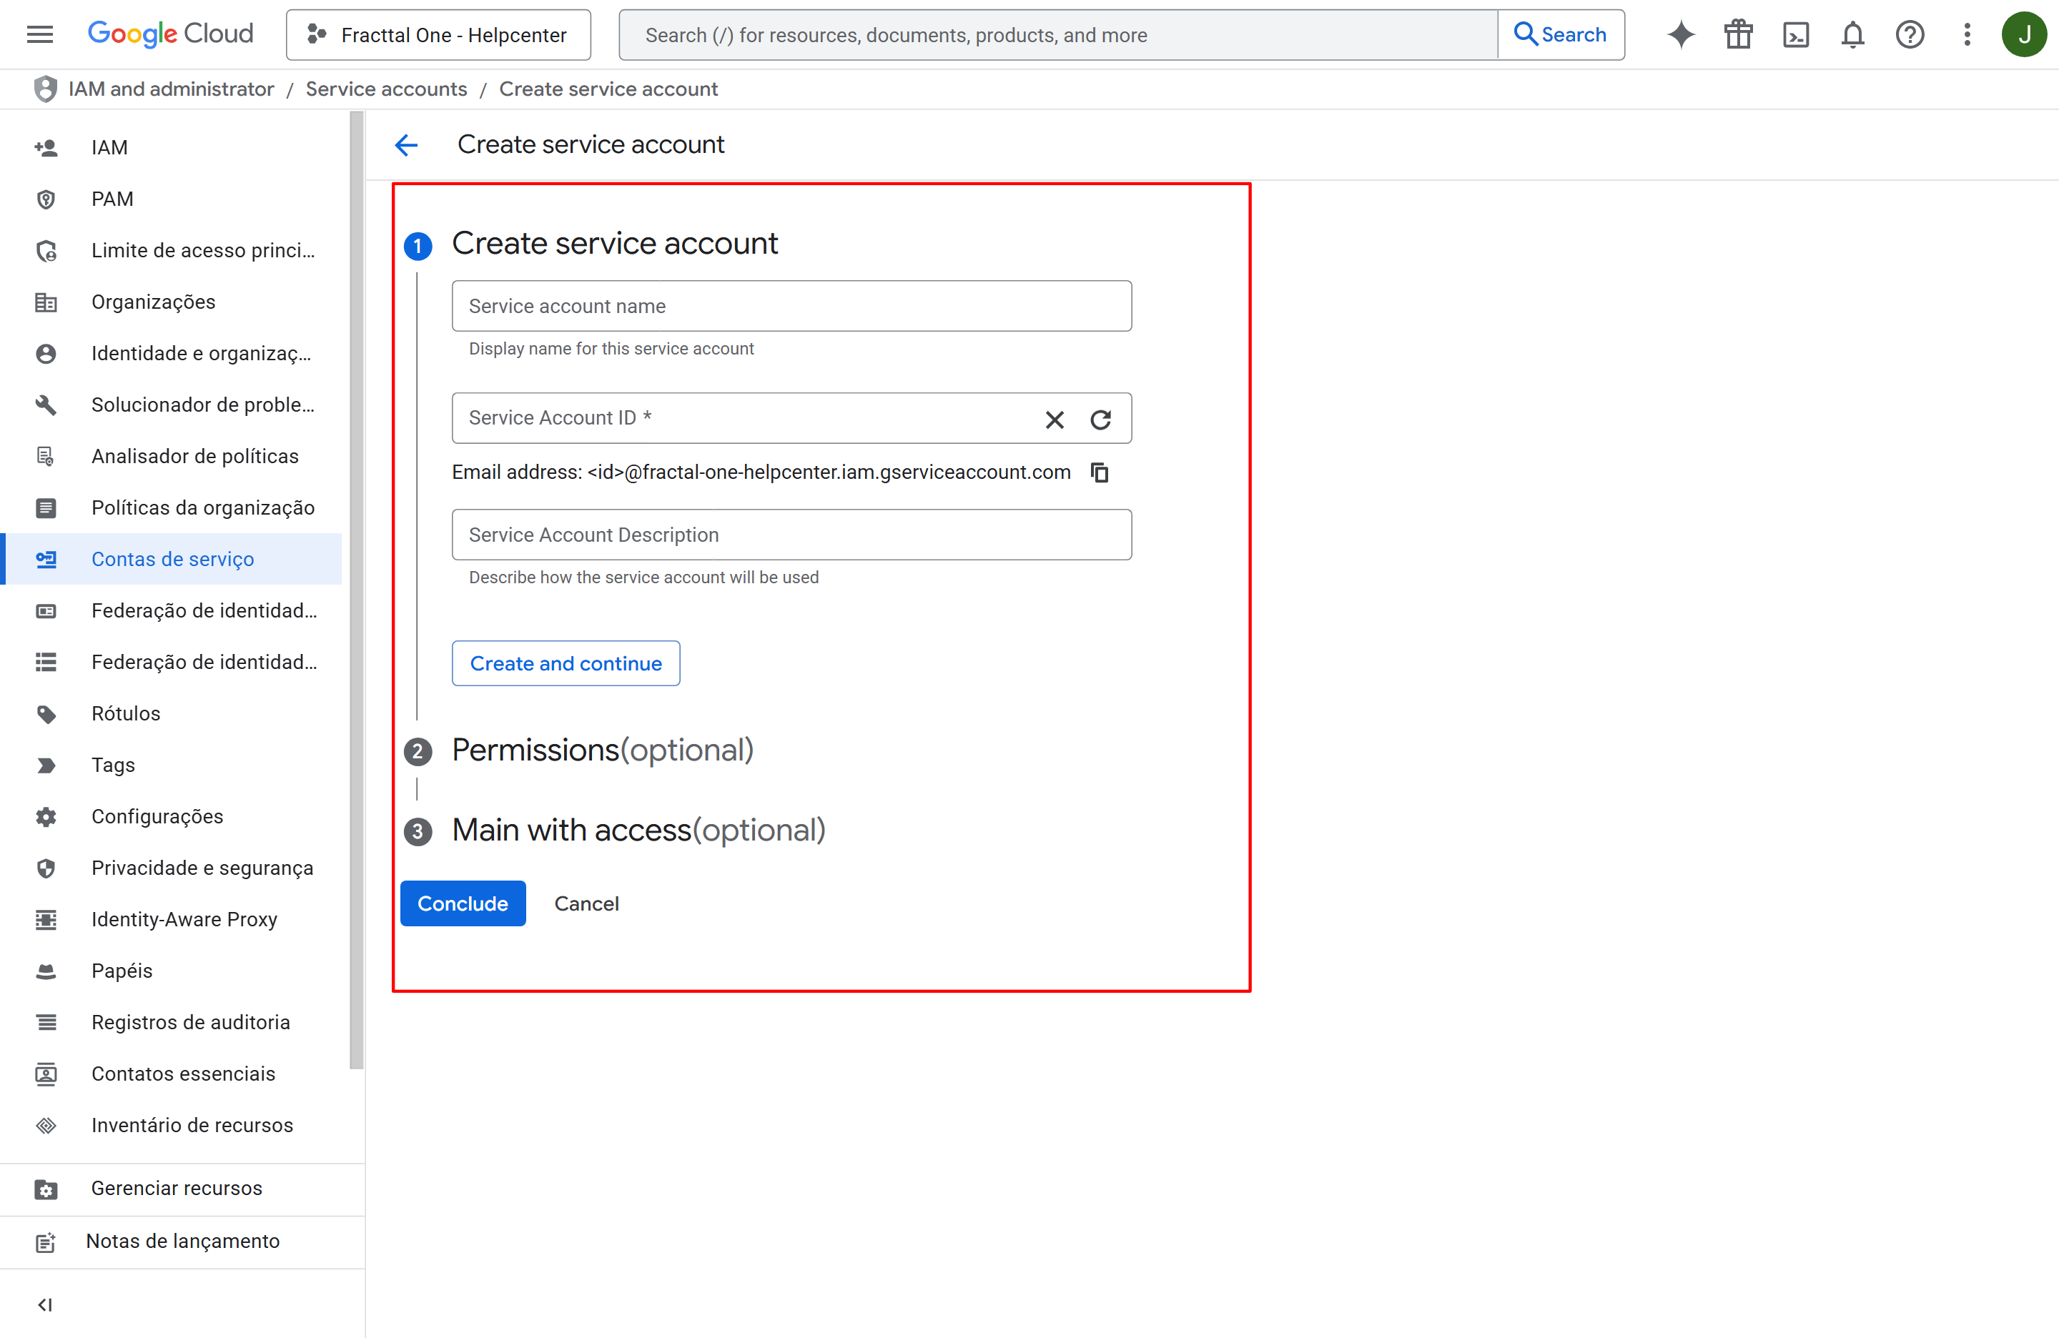The image size is (2059, 1338).
Task: Collapse the left sidebar navigation
Action: 45,1304
